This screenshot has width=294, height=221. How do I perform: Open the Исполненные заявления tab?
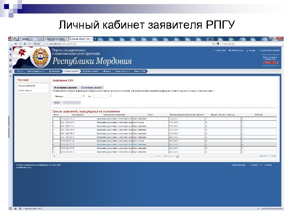[x=91, y=88]
